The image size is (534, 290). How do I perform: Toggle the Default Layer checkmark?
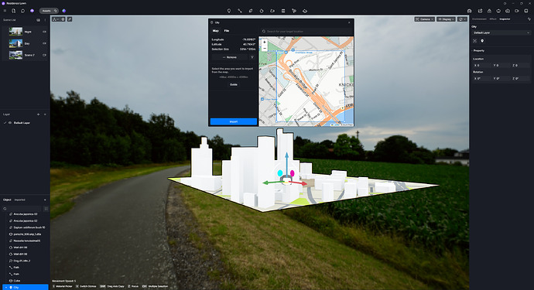pyautogui.click(x=5, y=122)
